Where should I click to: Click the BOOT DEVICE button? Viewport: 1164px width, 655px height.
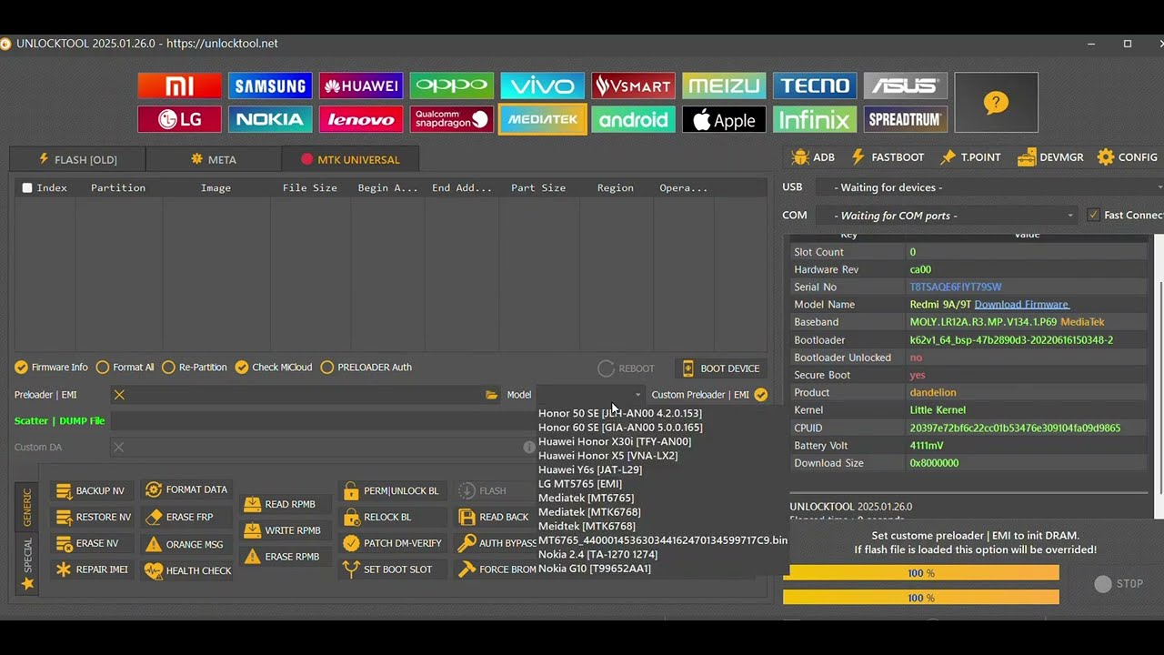pyautogui.click(x=720, y=368)
